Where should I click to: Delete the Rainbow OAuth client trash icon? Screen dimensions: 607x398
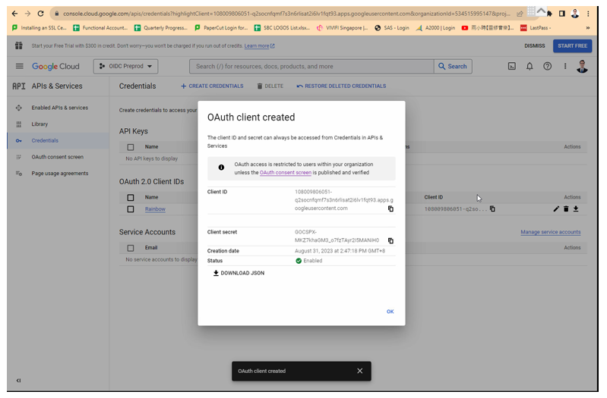point(566,208)
